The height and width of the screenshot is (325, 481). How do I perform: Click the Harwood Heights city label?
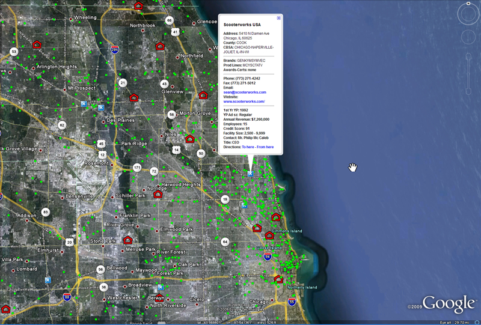[x=181, y=184]
